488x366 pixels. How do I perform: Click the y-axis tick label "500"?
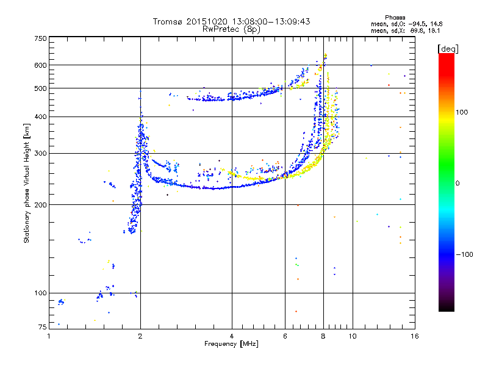40,88
